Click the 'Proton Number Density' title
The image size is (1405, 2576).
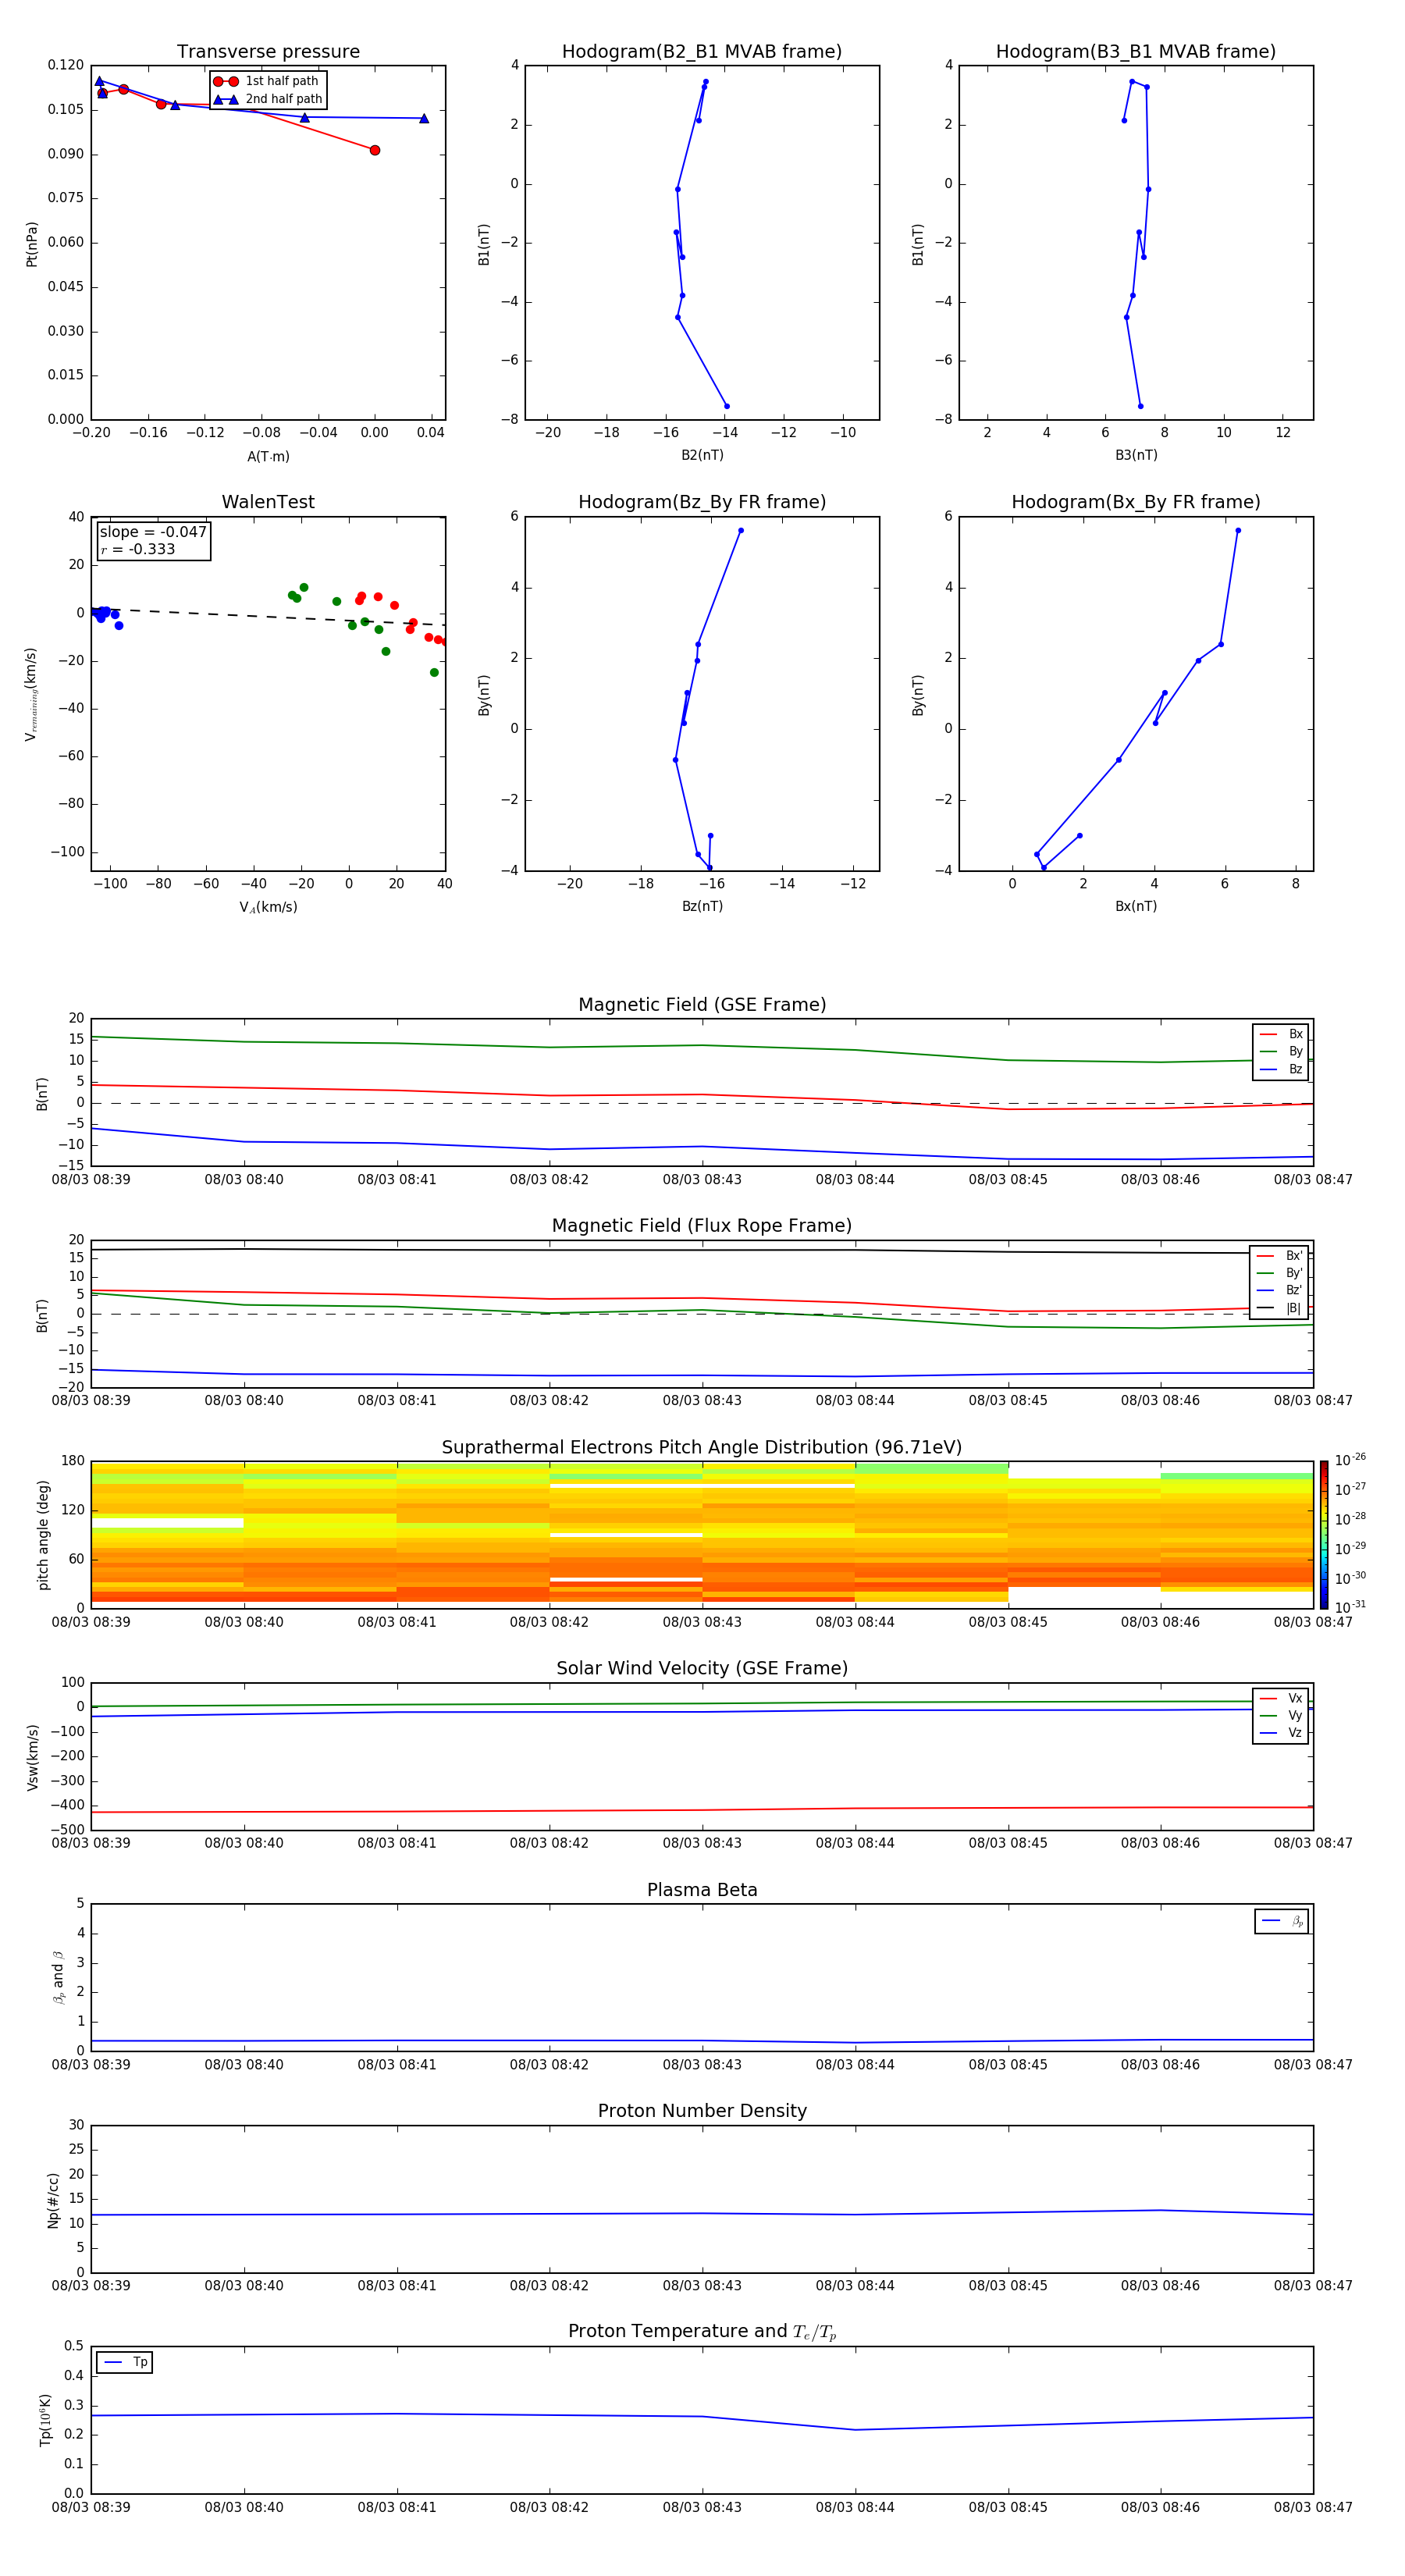(x=702, y=2111)
